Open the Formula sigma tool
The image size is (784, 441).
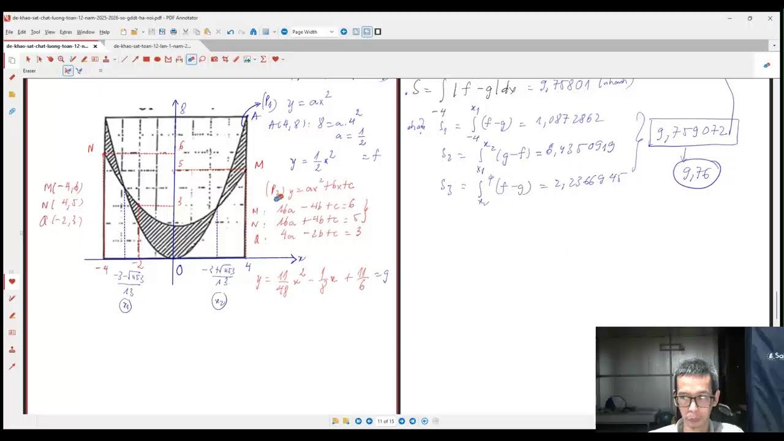[x=263, y=59]
